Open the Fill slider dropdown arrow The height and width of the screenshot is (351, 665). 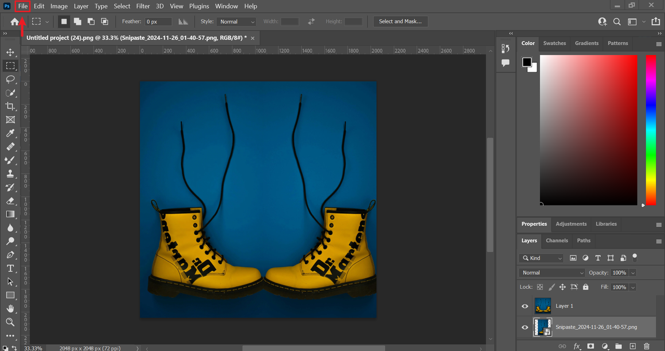pos(633,287)
